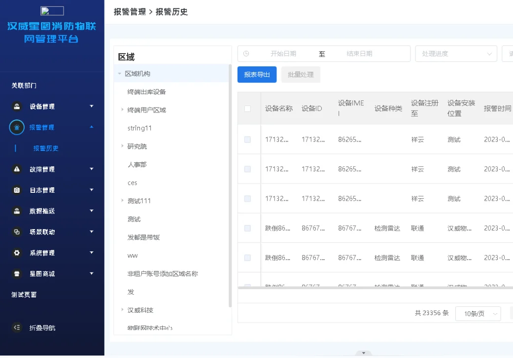Expand the 研究院 tree node
This screenshot has width=513, height=358.
tap(122, 146)
